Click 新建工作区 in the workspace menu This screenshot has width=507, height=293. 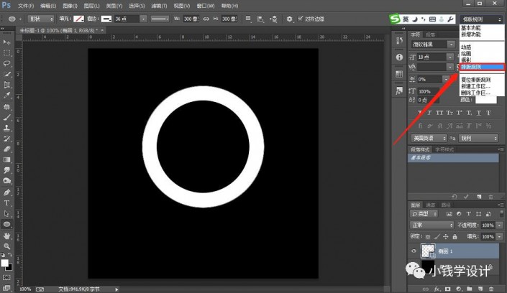point(475,86)
